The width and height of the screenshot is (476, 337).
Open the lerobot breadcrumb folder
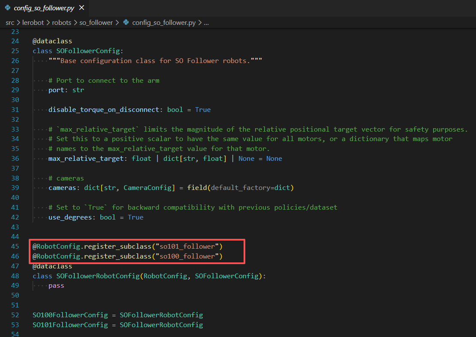[x=33, y=23]
